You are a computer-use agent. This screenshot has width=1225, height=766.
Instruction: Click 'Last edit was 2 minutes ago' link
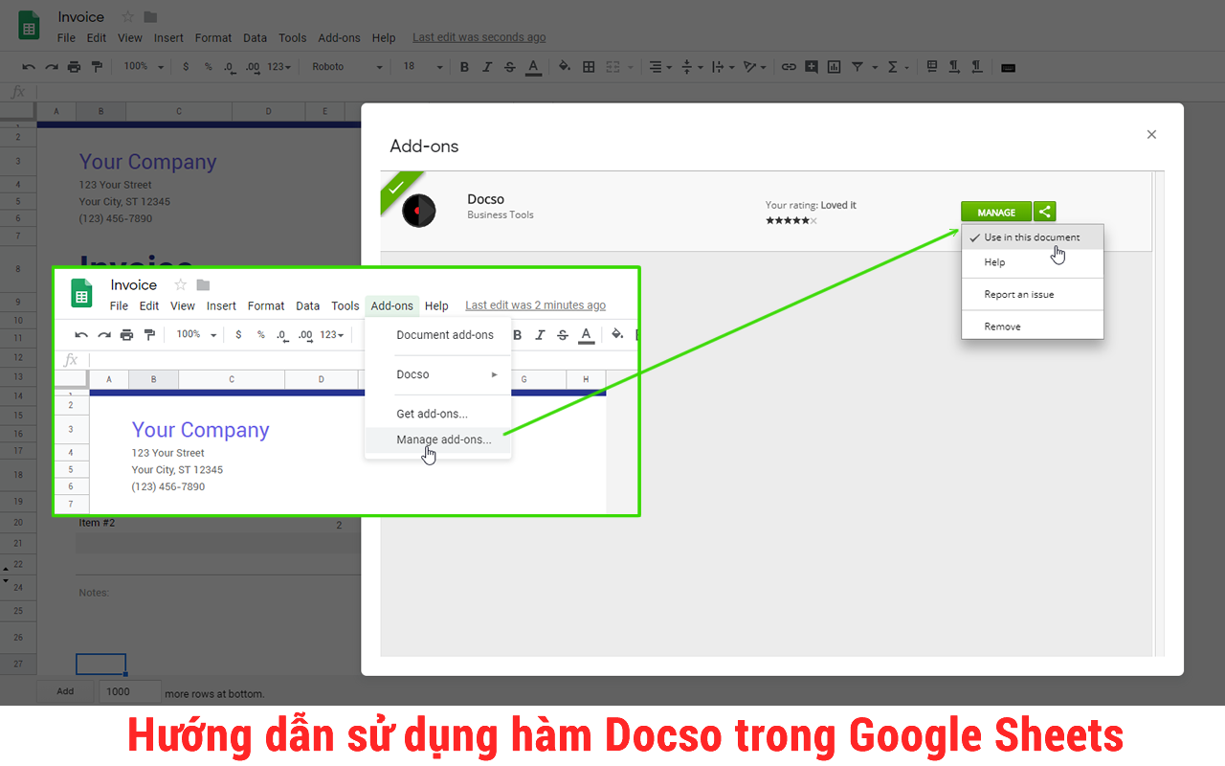[536, 305]
